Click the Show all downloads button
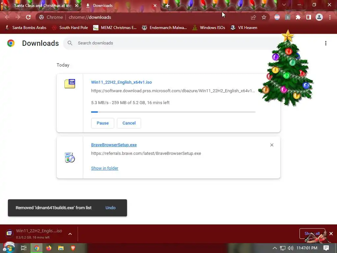 312,234
